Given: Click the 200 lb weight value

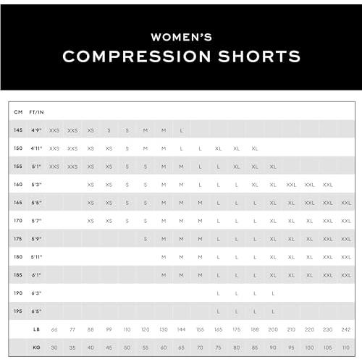Looking at the screenshot, I should tap(273, 329).
